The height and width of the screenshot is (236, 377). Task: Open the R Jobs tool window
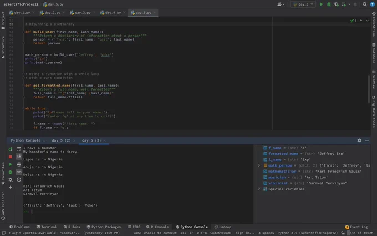[72, 227]
